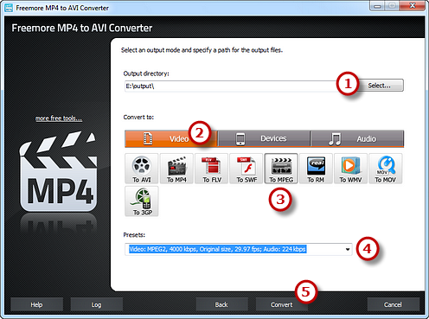Viewport: 429px width, 319px height.
Task: Open the Log button
Action: [x=96, y=304]
